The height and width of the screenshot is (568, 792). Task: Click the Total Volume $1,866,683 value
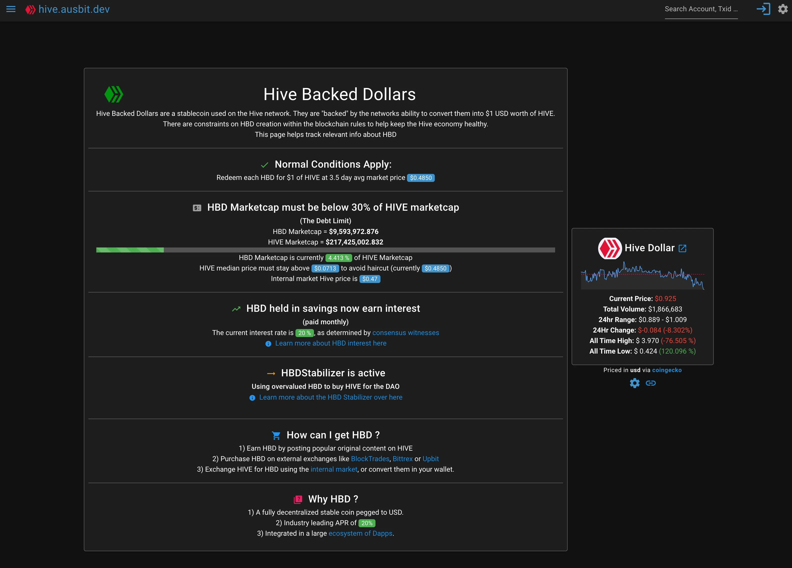pos(665,309)
